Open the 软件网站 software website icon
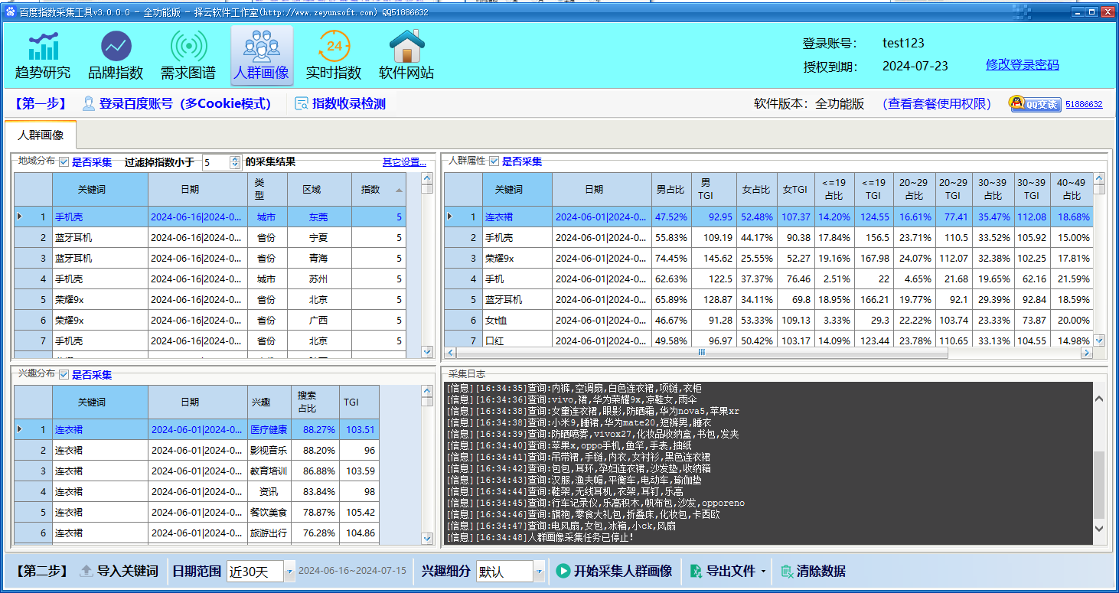1119x593 pixels. pos(406,56)
